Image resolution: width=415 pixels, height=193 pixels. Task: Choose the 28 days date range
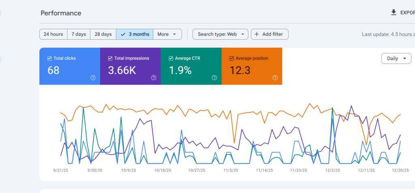point(103,34)
